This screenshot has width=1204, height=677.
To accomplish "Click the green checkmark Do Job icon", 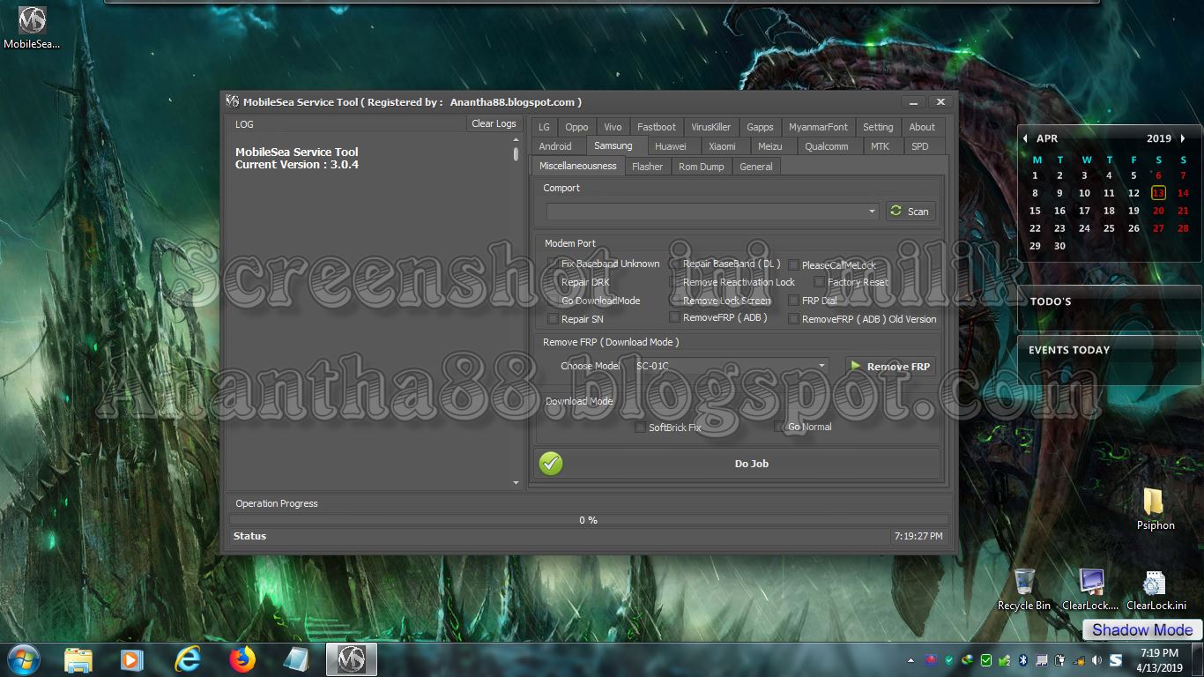I will [x=551, y=463].
